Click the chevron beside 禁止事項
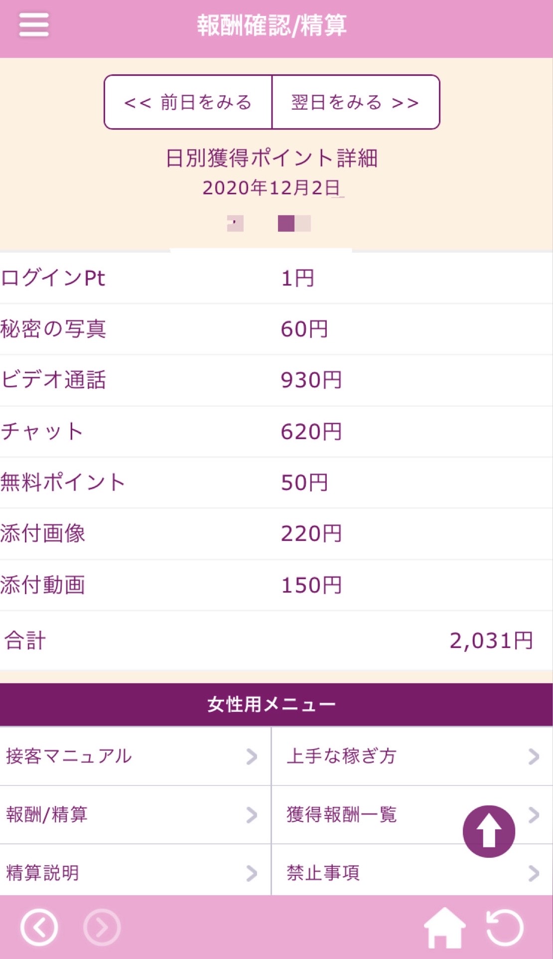Viewport: 553px width, 959px height. click(x=534, y=873)
